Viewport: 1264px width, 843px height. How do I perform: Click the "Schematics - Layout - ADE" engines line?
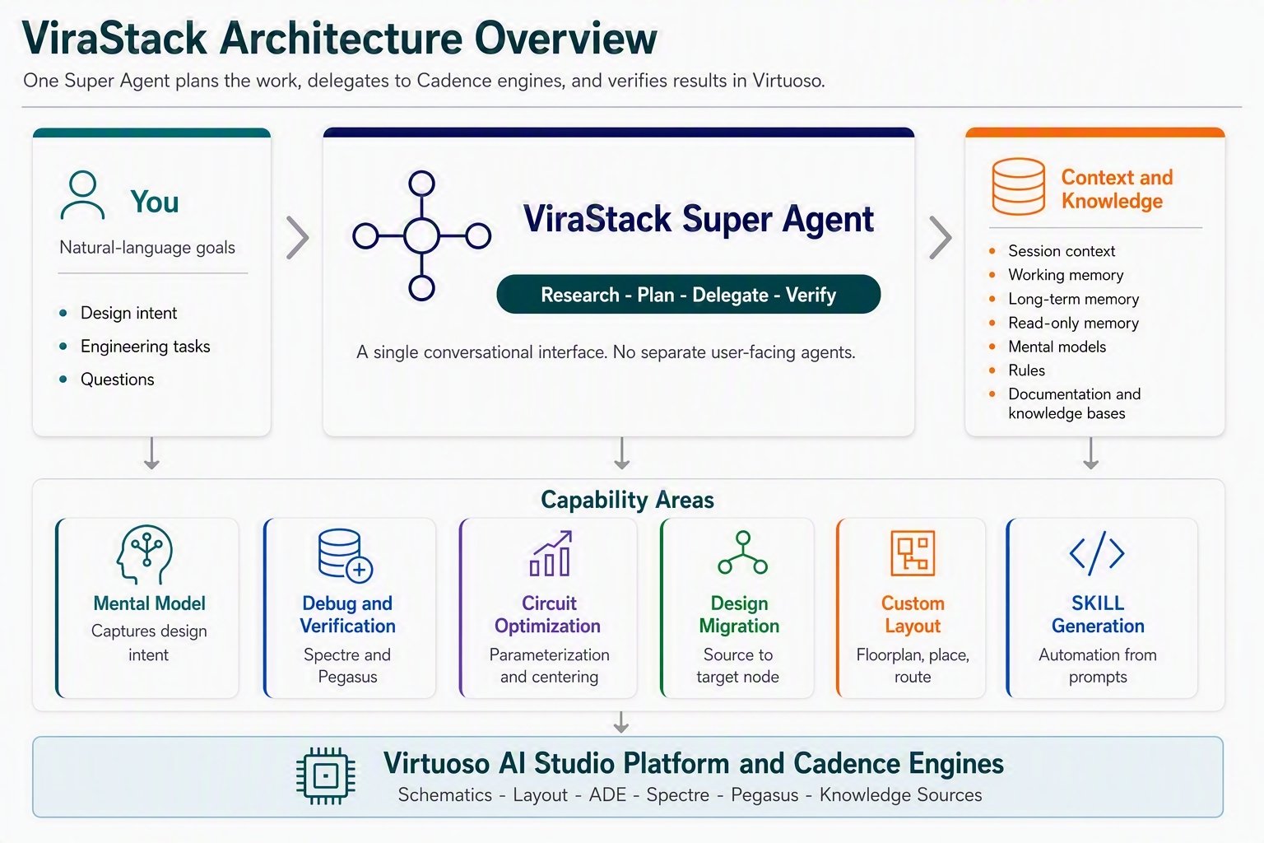point(690,795)
